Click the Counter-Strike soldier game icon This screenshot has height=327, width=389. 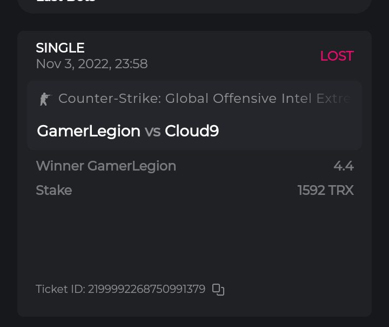(x=44, y=99)
